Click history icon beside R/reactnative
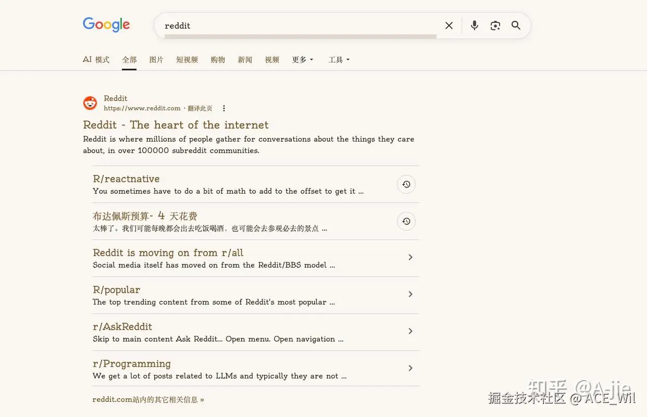Image resolution: width=647 pixels, height=417 pixels. [406, 184]
